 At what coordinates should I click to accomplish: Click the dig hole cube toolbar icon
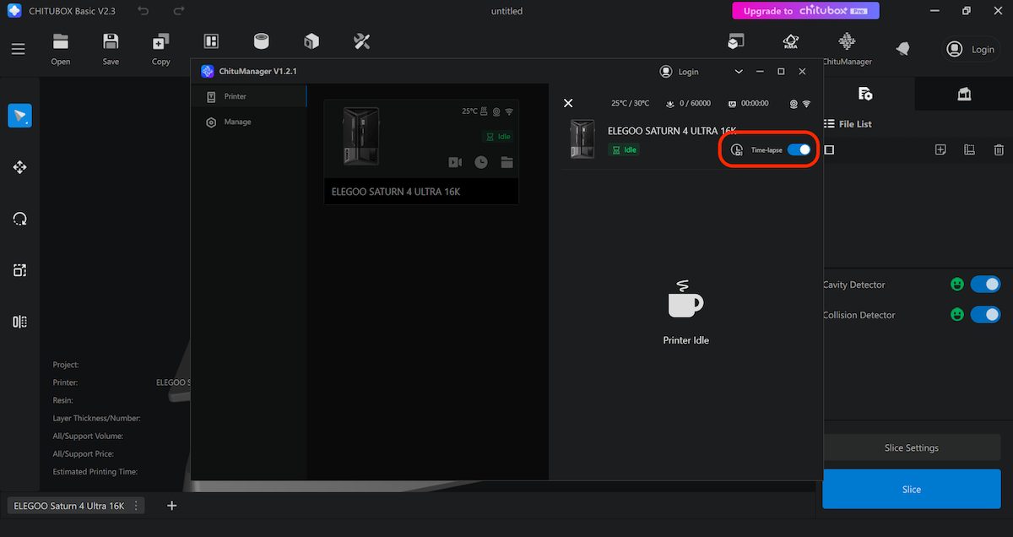311,41
